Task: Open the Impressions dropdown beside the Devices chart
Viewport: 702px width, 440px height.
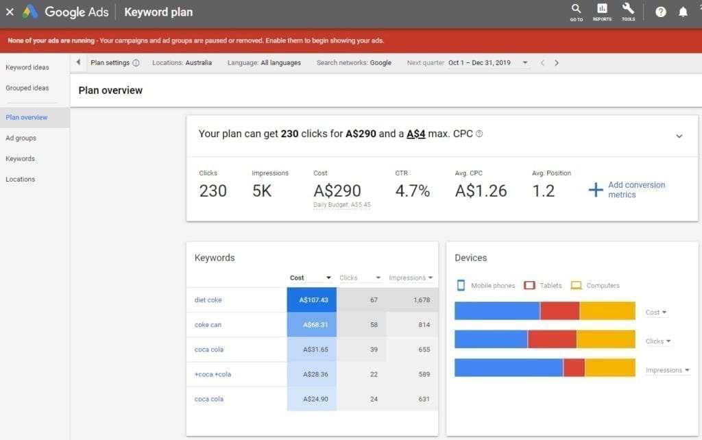Action: click(667, 370)
